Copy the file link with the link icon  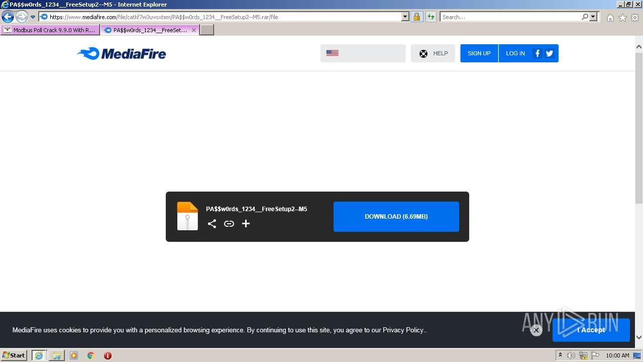[x=229, y=224]
